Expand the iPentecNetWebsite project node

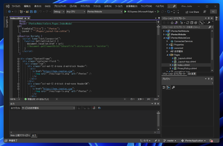click(x=164, y=31)
